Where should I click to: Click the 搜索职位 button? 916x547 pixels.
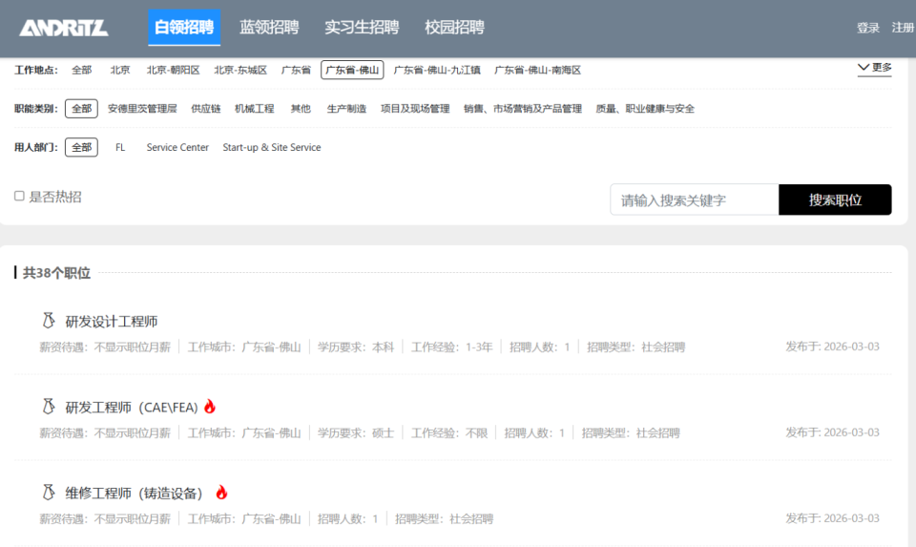(835, 200)
